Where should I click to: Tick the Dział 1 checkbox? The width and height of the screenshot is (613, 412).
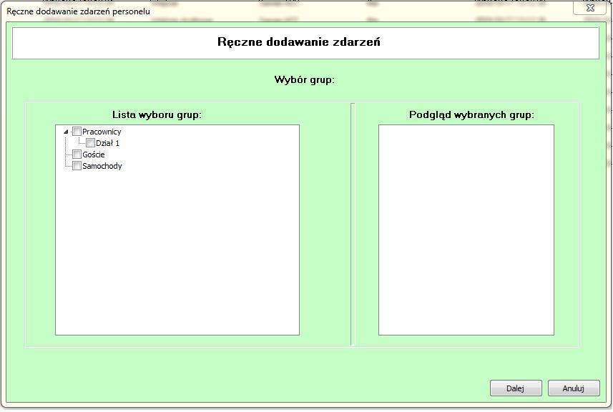pyautogui.click(x=90, y=143)
